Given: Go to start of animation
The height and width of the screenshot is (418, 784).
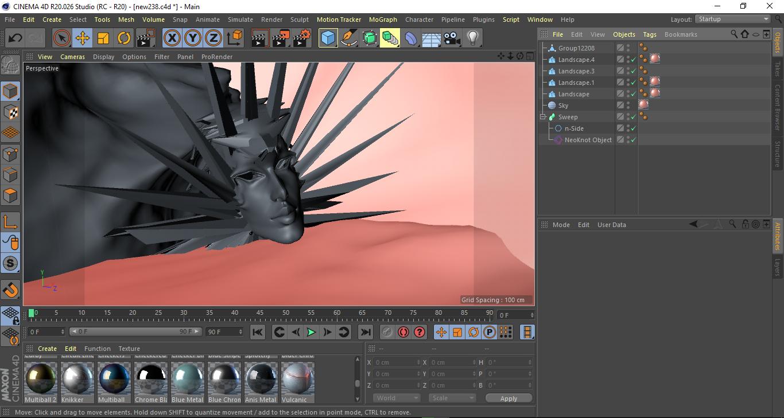Looking at the screenshot, I should click(x=258, y=332).
